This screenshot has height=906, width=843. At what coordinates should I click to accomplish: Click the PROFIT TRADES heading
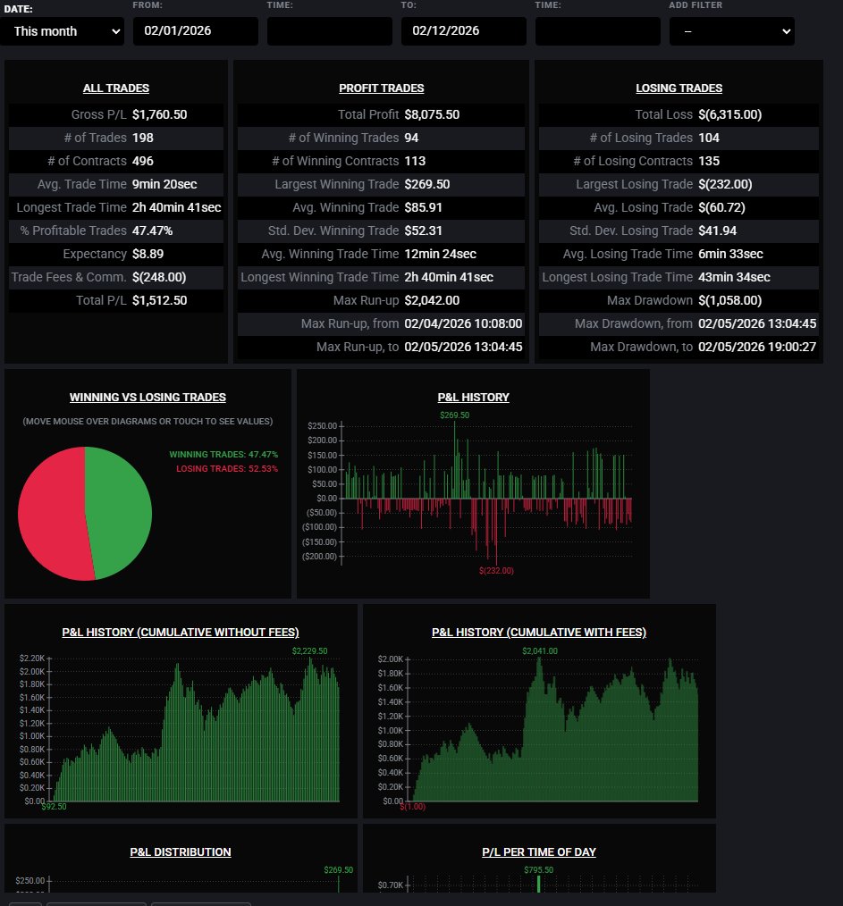coord(381,88)
